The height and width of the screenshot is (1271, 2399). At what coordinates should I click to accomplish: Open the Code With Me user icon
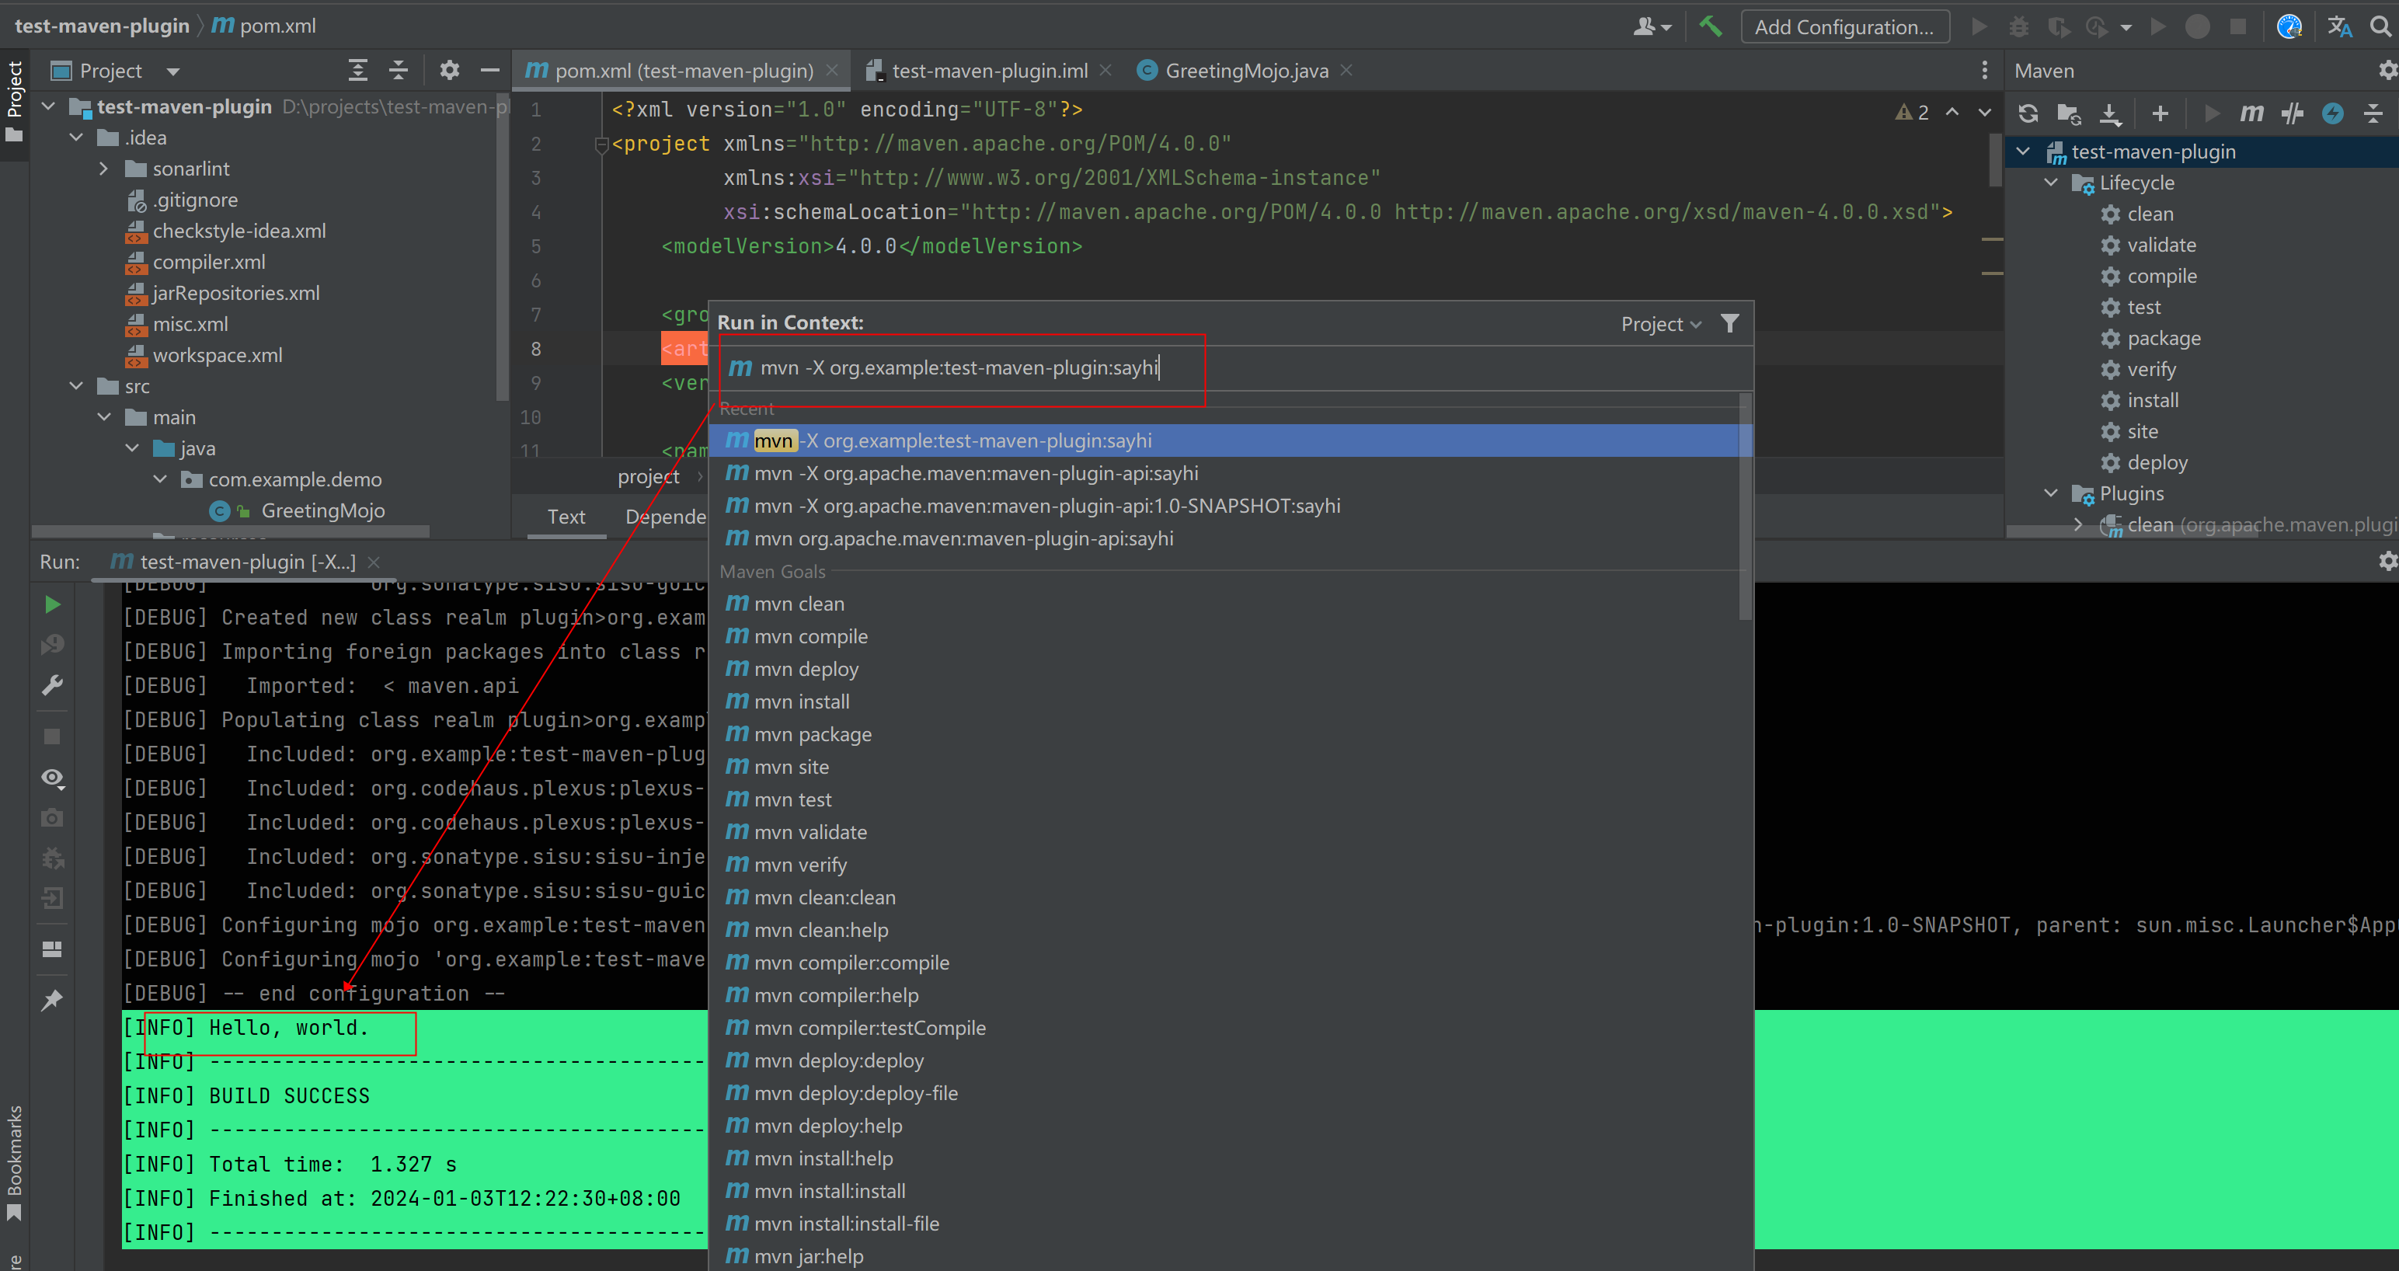pos(1651,26)
